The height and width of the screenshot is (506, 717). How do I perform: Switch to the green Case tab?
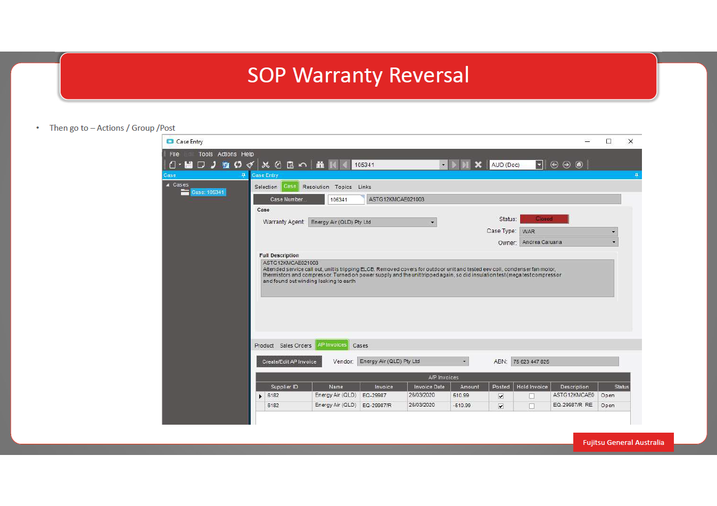pyautogui.click(x=290, y=186)
